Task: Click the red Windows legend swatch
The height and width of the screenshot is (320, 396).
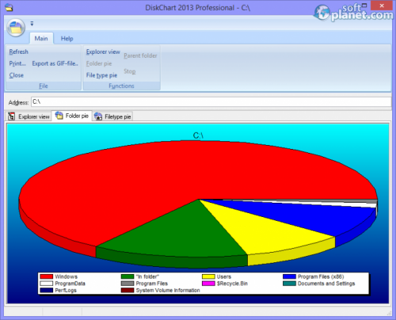Action: (x=46, y=276)
